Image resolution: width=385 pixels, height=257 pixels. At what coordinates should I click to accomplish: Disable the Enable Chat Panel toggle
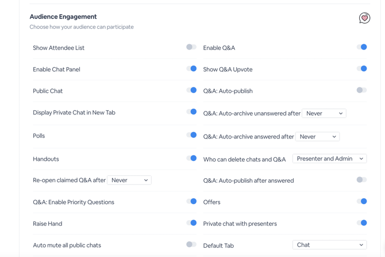[x=191, y=69]
